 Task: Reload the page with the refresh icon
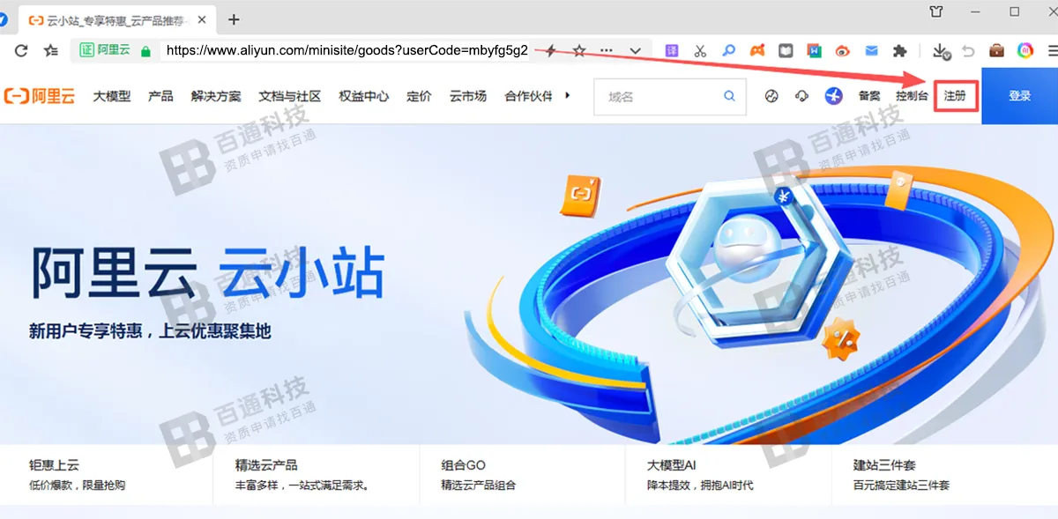pos(22,50)
